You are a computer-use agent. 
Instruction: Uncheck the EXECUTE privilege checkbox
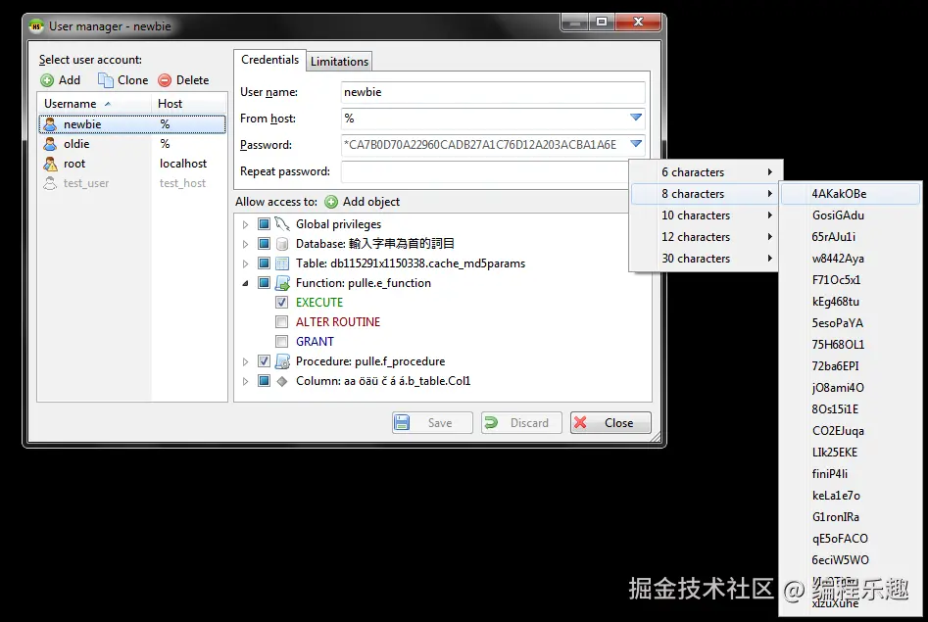tap(281, 303)
